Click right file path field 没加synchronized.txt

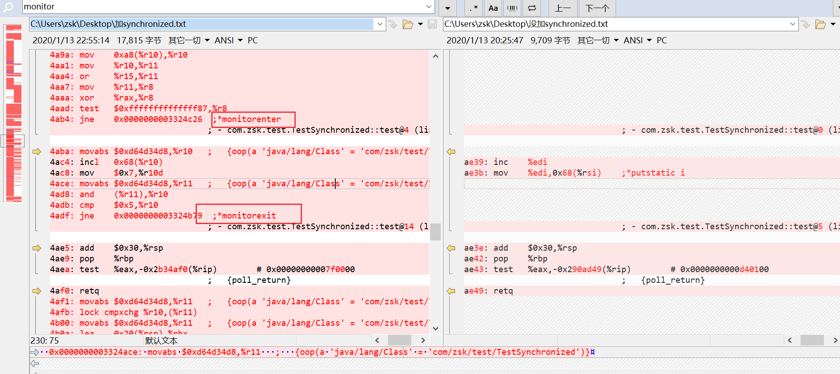615,24
